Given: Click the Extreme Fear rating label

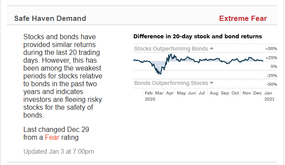Looking at the screenshot, I should point(243,18).
